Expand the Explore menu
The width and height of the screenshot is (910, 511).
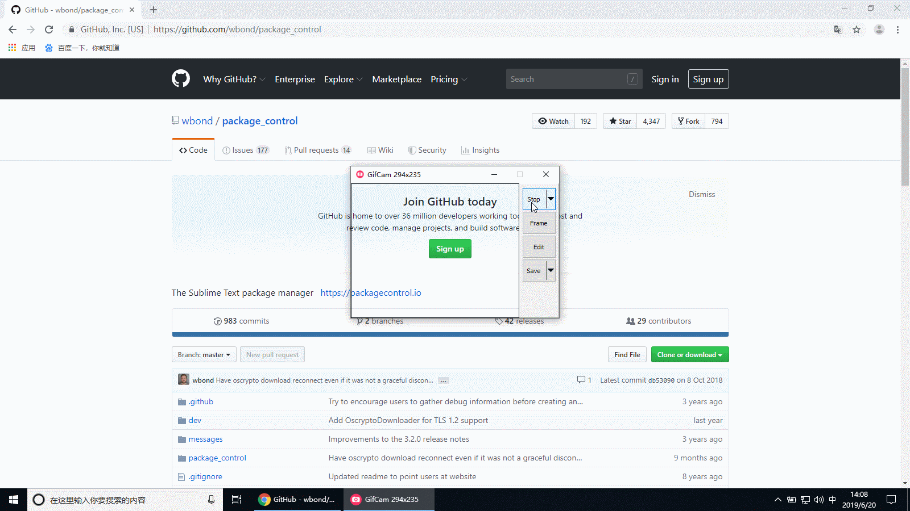343,79
